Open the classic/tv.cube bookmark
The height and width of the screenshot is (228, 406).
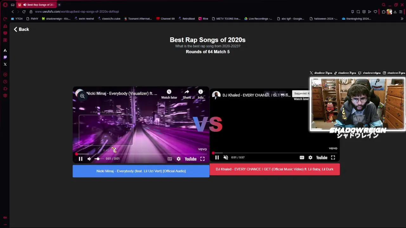pos(109,19)
